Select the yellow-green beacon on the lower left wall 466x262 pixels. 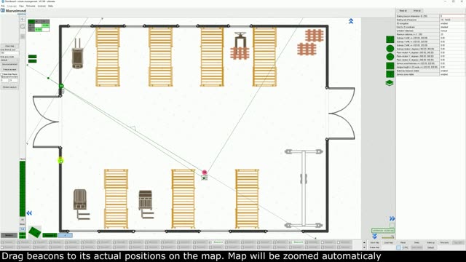click(60, 161)
